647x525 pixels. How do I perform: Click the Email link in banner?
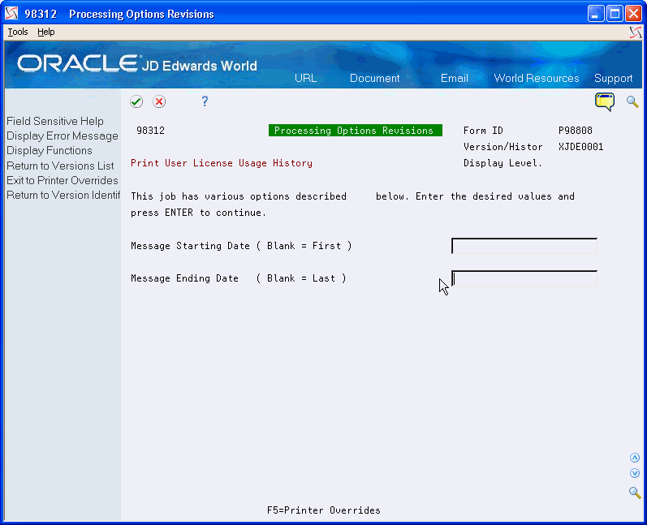pos(455,79)
